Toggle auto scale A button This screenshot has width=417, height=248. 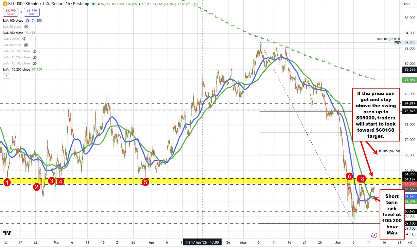tap(407, 234)
